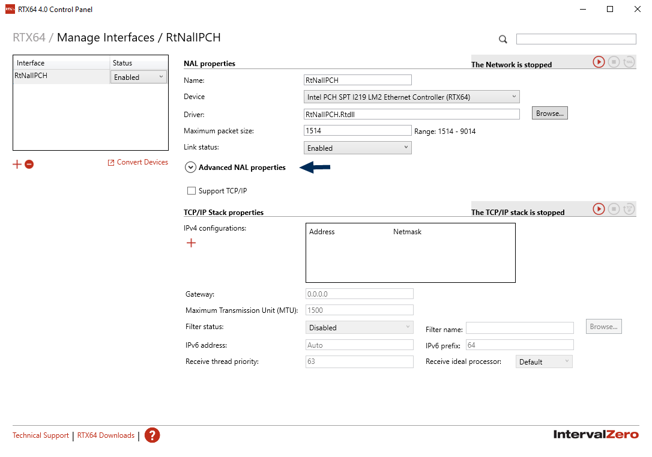Start the TCP/IP stack with its play icon
This screenshot has height=457, width=652.
pyautogui.click(x=599, y=209)
